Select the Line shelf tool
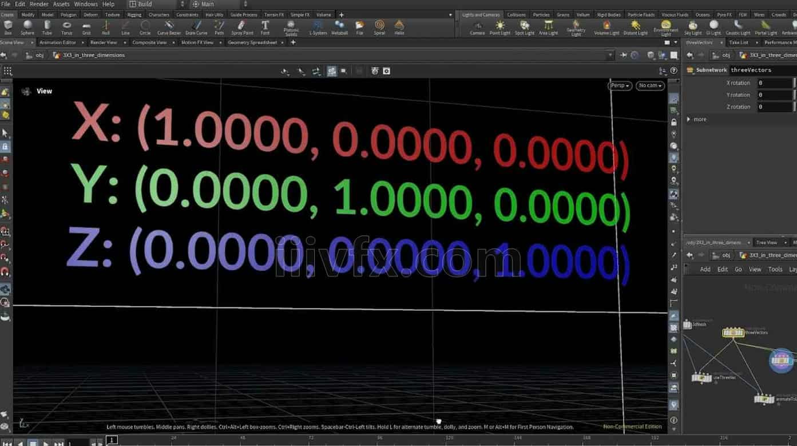The image size is (797, 446). point(125,27)
